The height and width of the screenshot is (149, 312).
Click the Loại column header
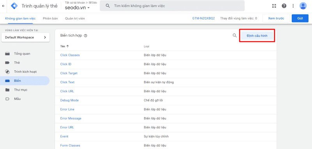click(147, 46)
